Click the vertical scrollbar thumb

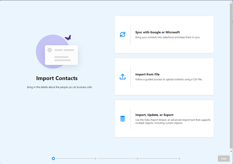[x=231, y=75]
